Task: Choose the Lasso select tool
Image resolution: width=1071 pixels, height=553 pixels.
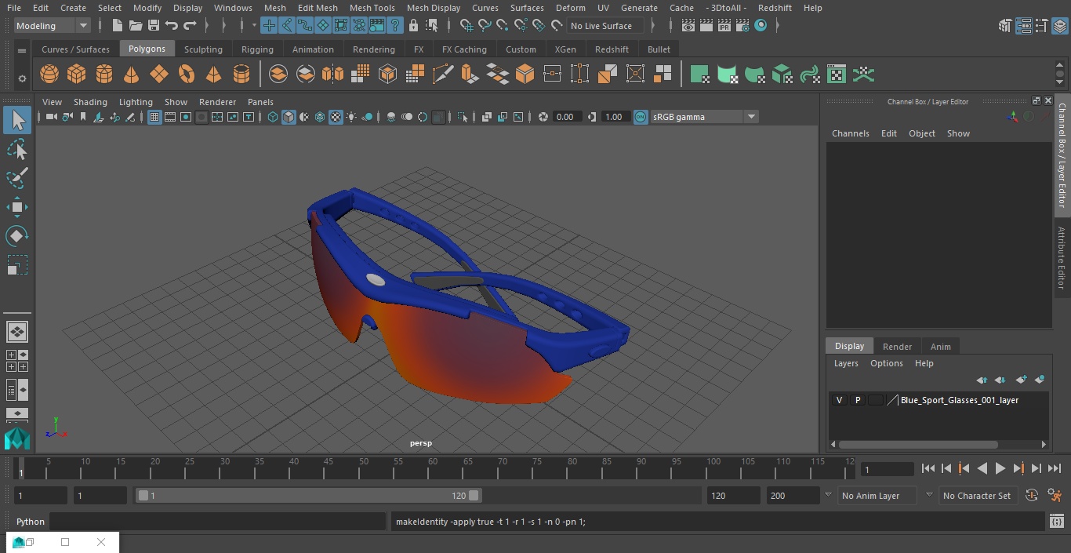Action: tap(16, 149)
